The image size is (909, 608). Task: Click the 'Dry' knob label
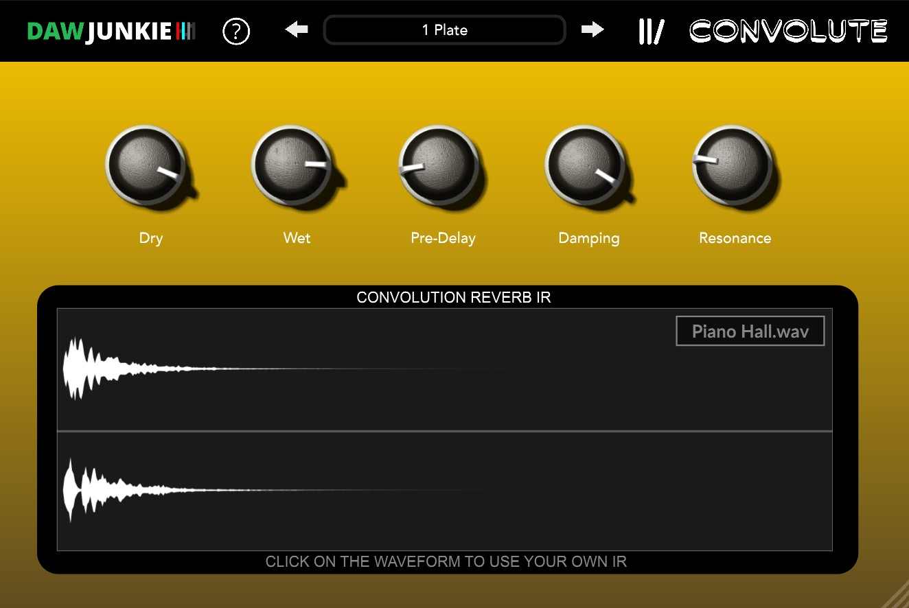click(x=151, y=238)
